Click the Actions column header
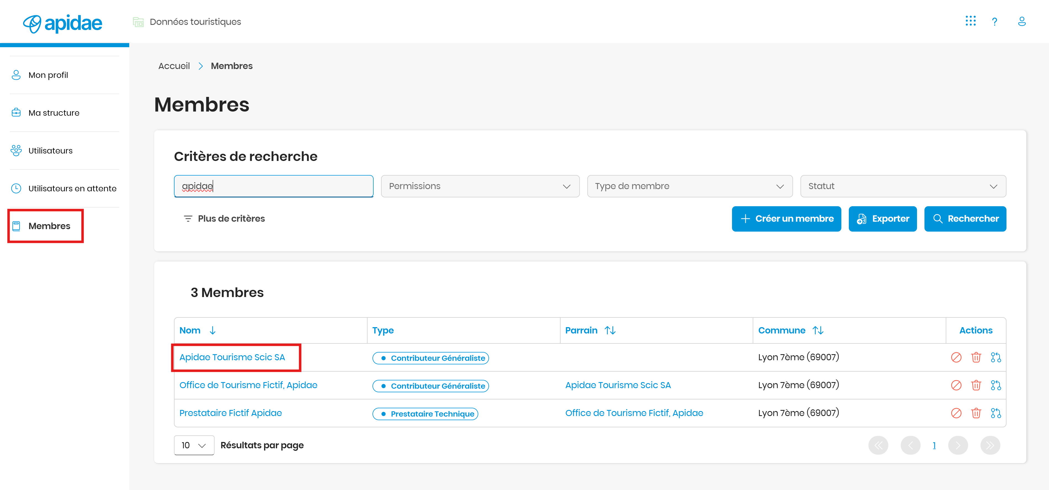The height and width of the screenshot is (490, 1049). click(x=976, y=330)
